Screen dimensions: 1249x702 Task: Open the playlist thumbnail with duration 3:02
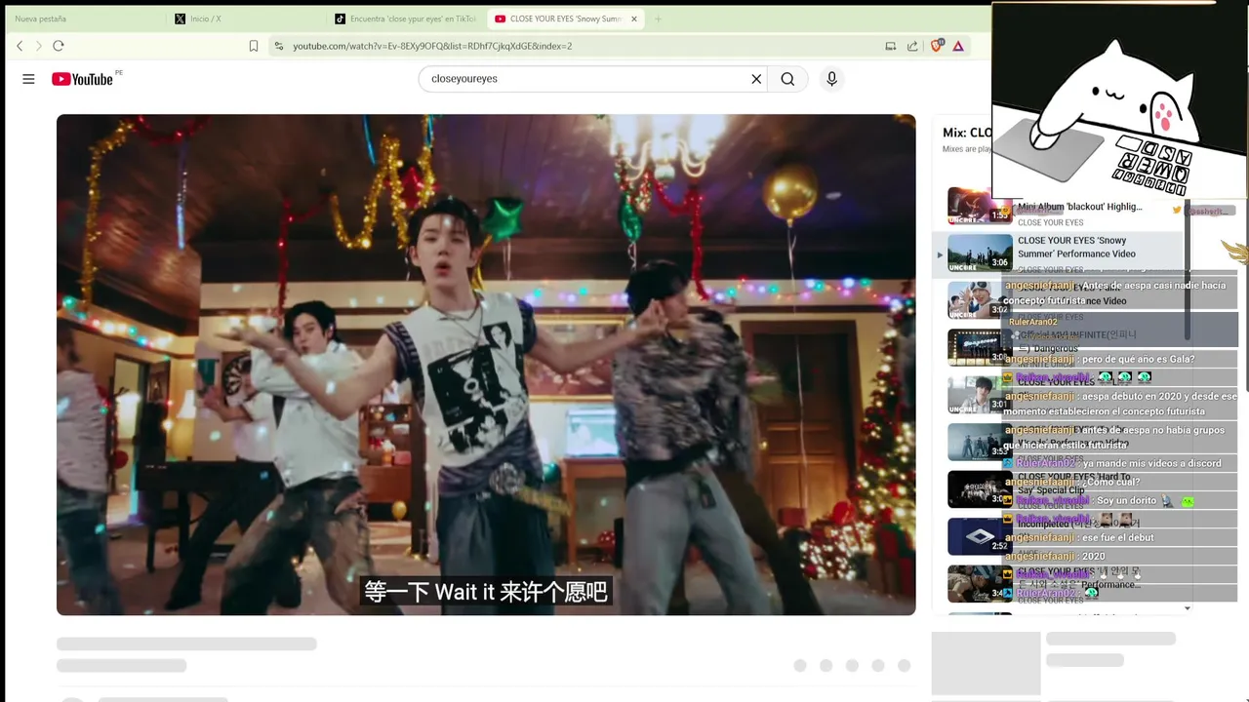point(980,300)
